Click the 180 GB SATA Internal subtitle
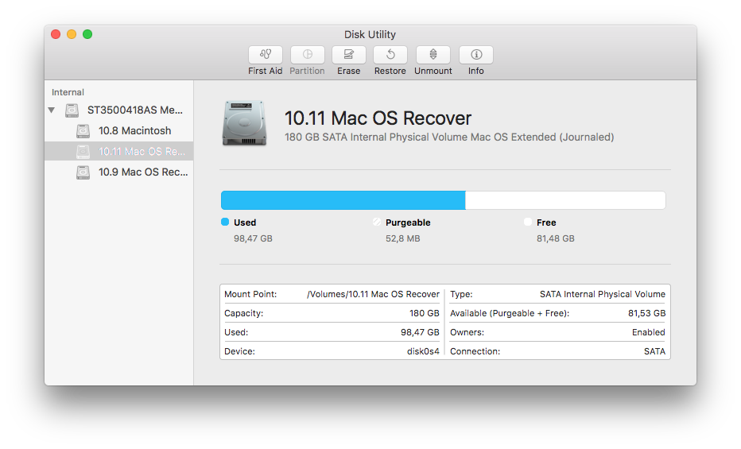Image resolution: width=741 pixels, height=449 pixels. pyautogui.click(x=449, y=137)
